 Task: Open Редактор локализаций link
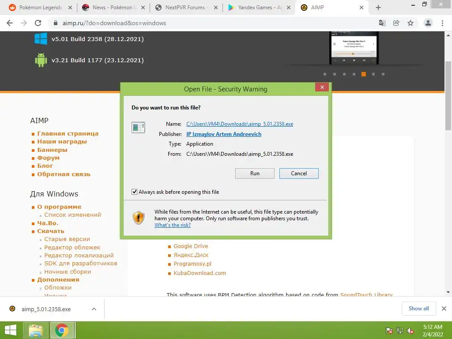pyautogui.click(x=79, y=256)
